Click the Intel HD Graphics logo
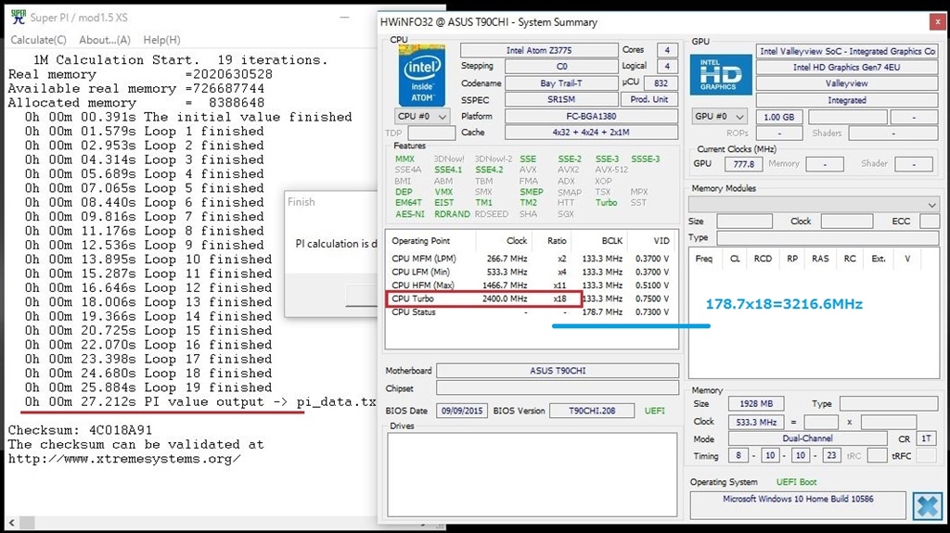 coord(720,74)
